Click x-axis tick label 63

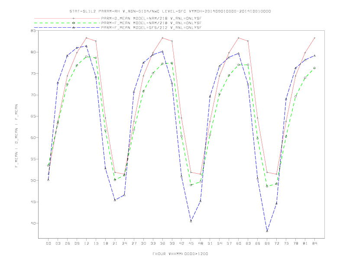[x=248, y=243]
